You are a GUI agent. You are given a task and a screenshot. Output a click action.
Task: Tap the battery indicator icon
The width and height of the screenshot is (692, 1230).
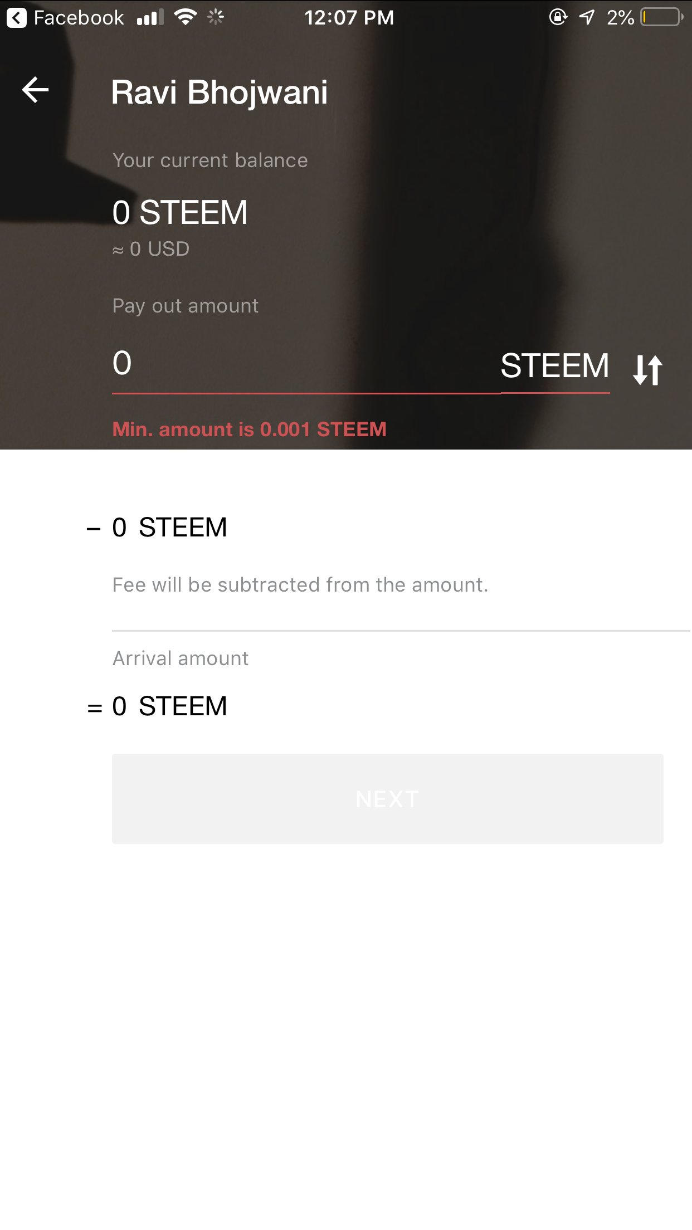(661, 17)
